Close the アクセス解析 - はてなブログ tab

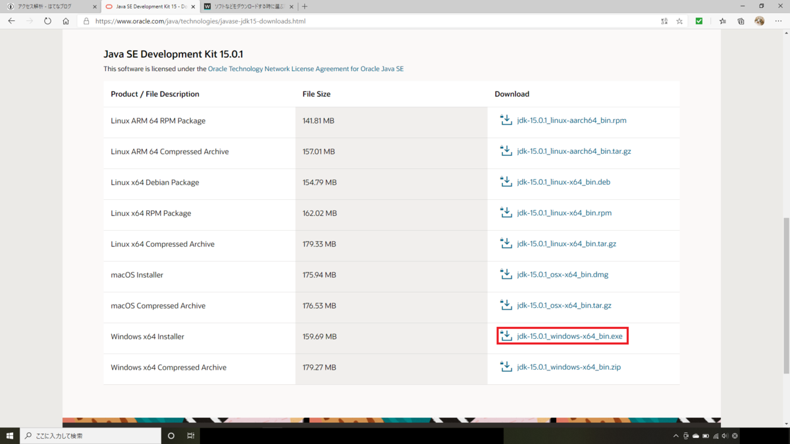pos(95,7)
